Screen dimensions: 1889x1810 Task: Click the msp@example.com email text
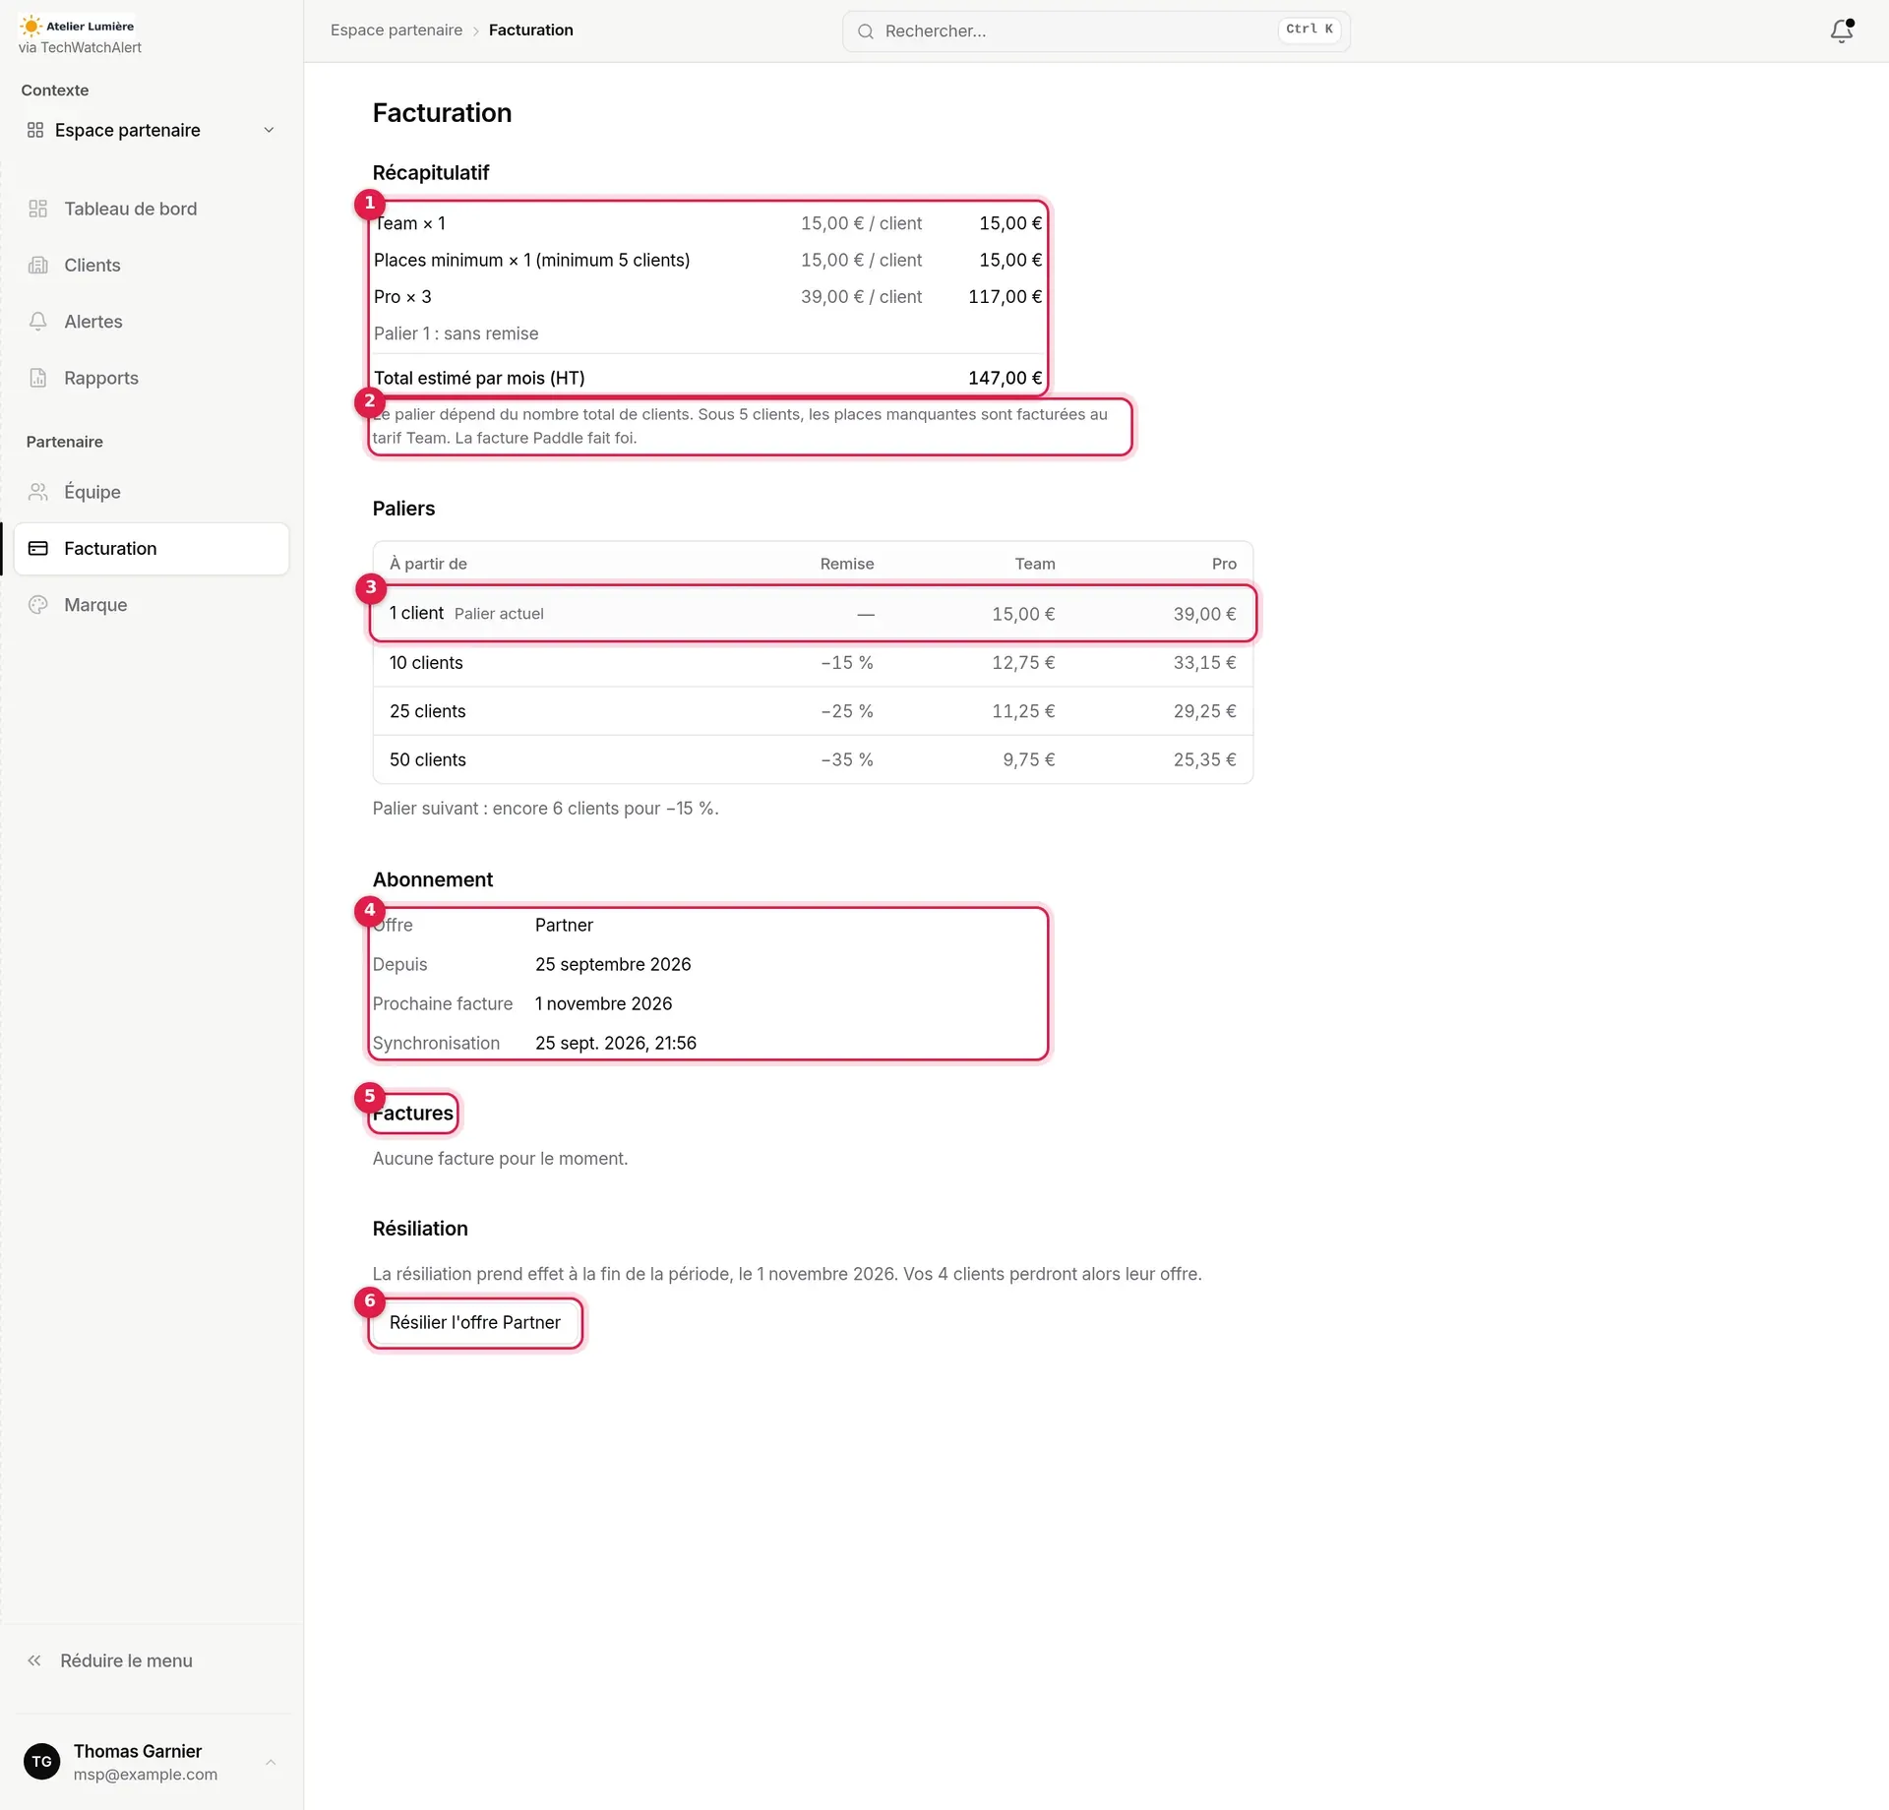click(146, 1775)
